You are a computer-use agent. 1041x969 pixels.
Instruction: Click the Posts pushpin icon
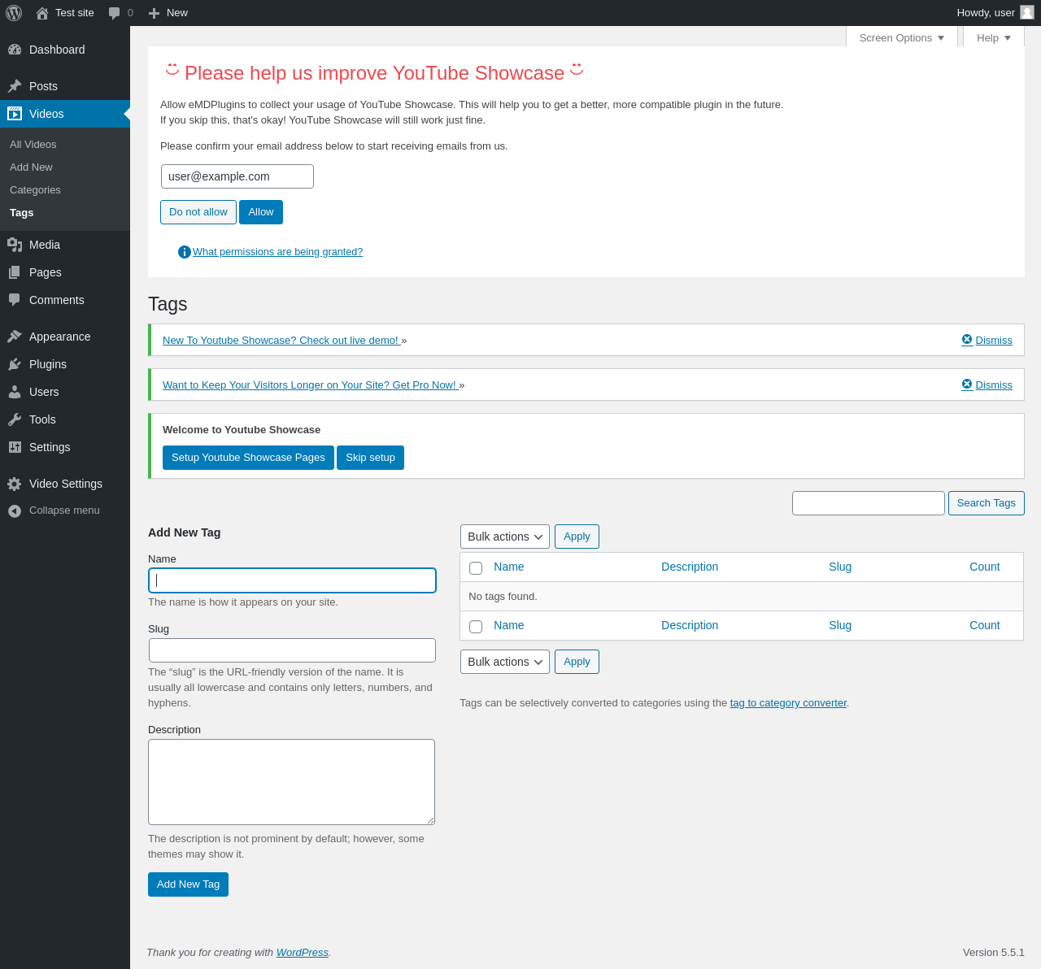15,86
